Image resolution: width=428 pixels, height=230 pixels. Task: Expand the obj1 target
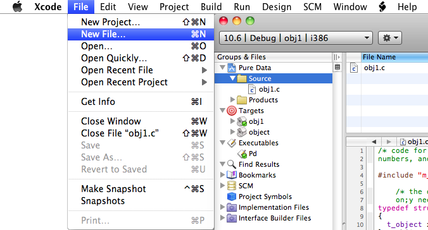coord(232,121)
